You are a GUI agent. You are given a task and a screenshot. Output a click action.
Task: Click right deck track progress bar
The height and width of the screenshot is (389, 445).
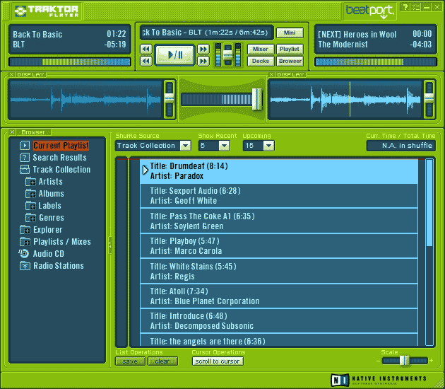(376, 62)
